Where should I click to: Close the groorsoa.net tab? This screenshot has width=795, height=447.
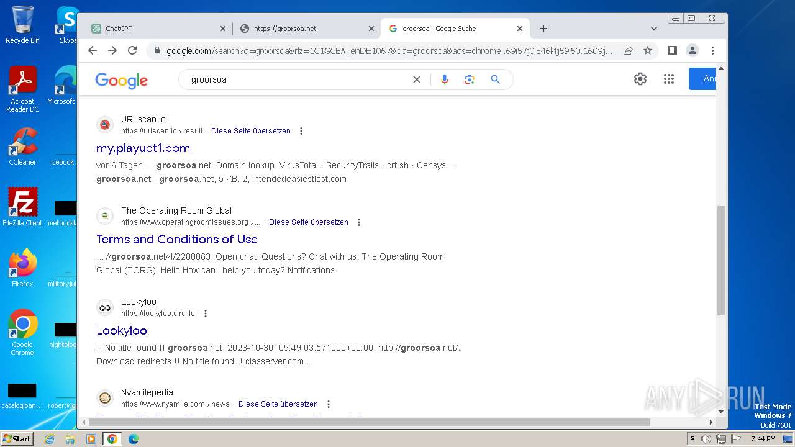coord(371,29)
